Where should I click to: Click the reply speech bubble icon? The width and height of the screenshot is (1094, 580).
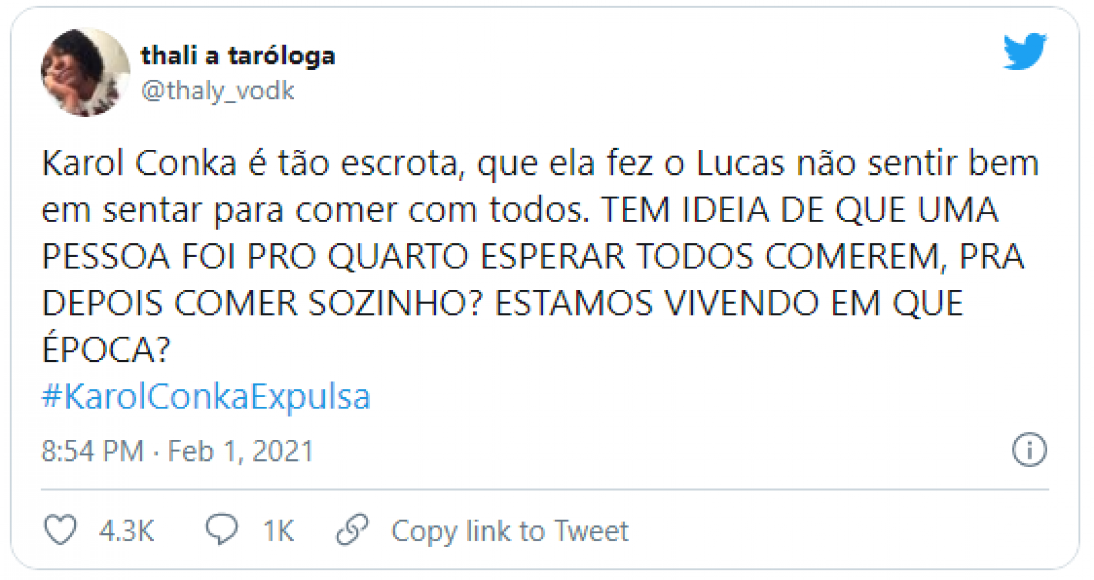222,529
